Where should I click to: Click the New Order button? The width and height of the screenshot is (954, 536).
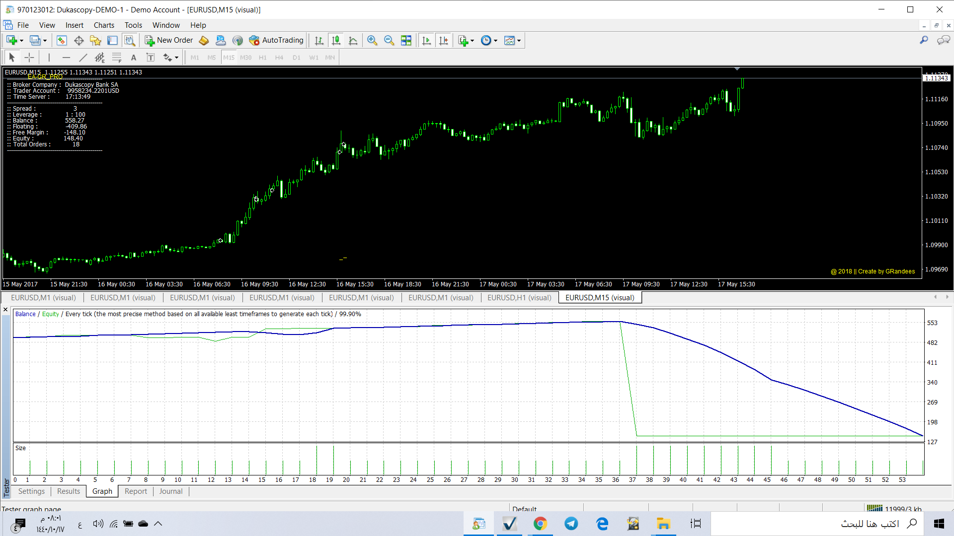point(169,40)
